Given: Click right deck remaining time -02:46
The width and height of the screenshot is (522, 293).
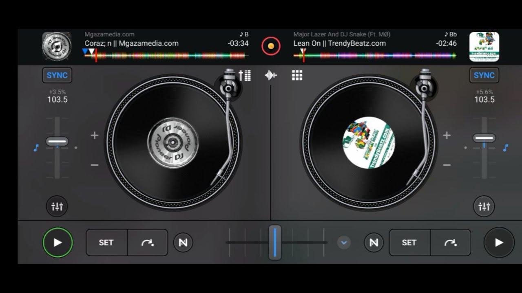Looking at the screenshot, I should (x=446, y=44).
